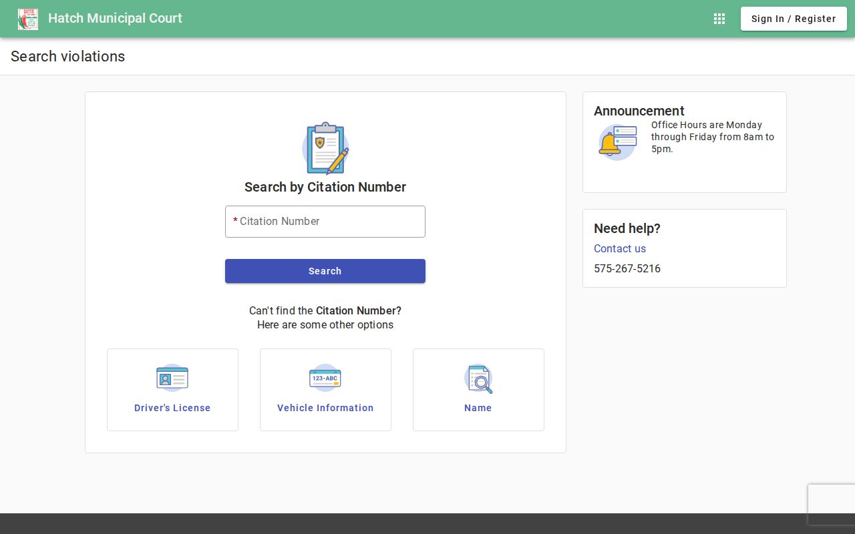Select the Driver's License ID card icon

[172, 378]
